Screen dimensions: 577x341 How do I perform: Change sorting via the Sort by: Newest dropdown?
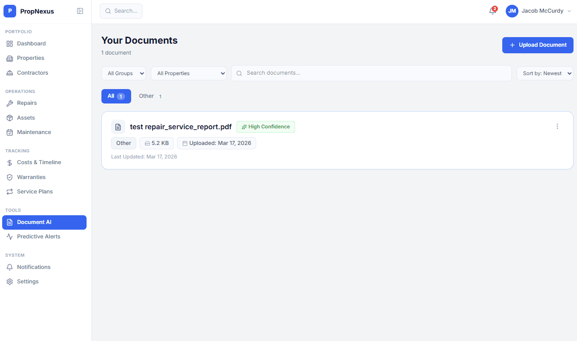coord(545,73)
